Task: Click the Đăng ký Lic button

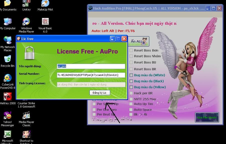Action: [100, 93]
